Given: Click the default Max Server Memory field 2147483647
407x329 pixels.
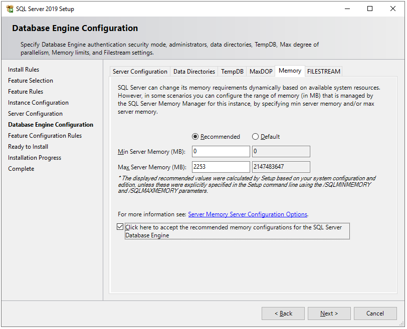Looking at the screenshot, I should [x=281, y=167].
